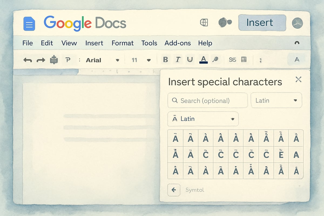Click the Search (optional) field
Screen dimensions: 324x216
tap(208, 100)
